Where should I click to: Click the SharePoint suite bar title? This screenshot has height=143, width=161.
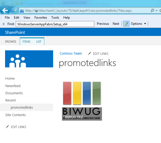(15, 32)
